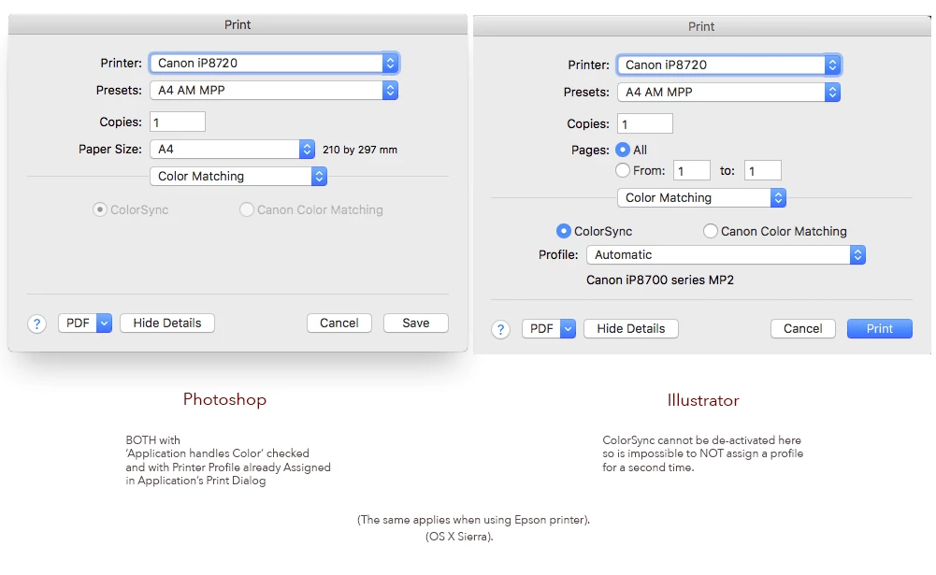Click Cancel in the Photoshop print dialog
The width and height of the screenshot is (936, 575).
pos(339,323)
